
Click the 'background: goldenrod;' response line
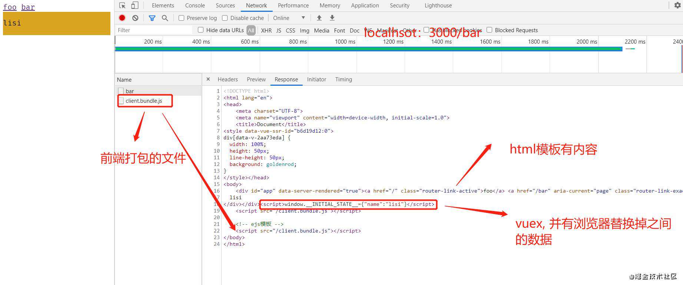(x=263, y=164)
